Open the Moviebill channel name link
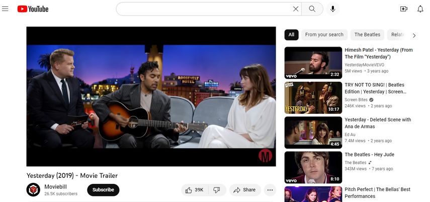The height and width of the screenshot is (202, 430). 56,186
